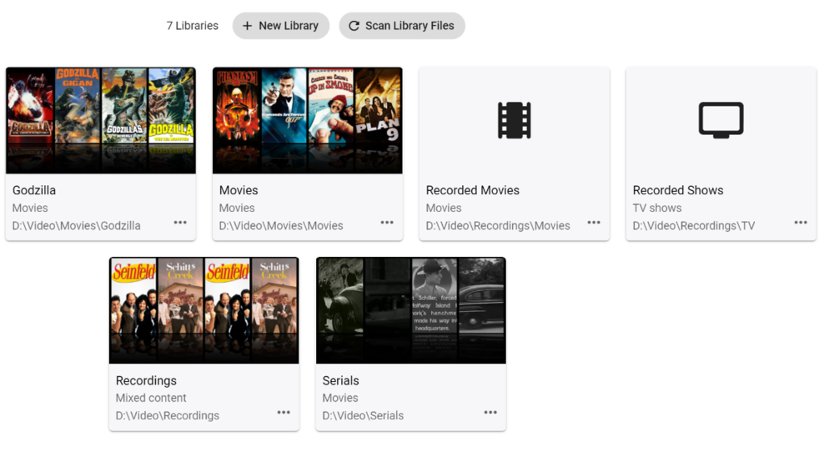Open the Serials library three-dot menu

point(490,412)
